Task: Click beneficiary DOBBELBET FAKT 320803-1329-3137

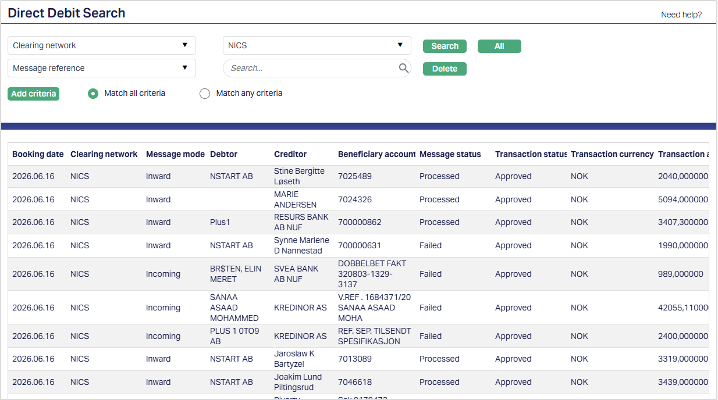Action: coord(372,274)
